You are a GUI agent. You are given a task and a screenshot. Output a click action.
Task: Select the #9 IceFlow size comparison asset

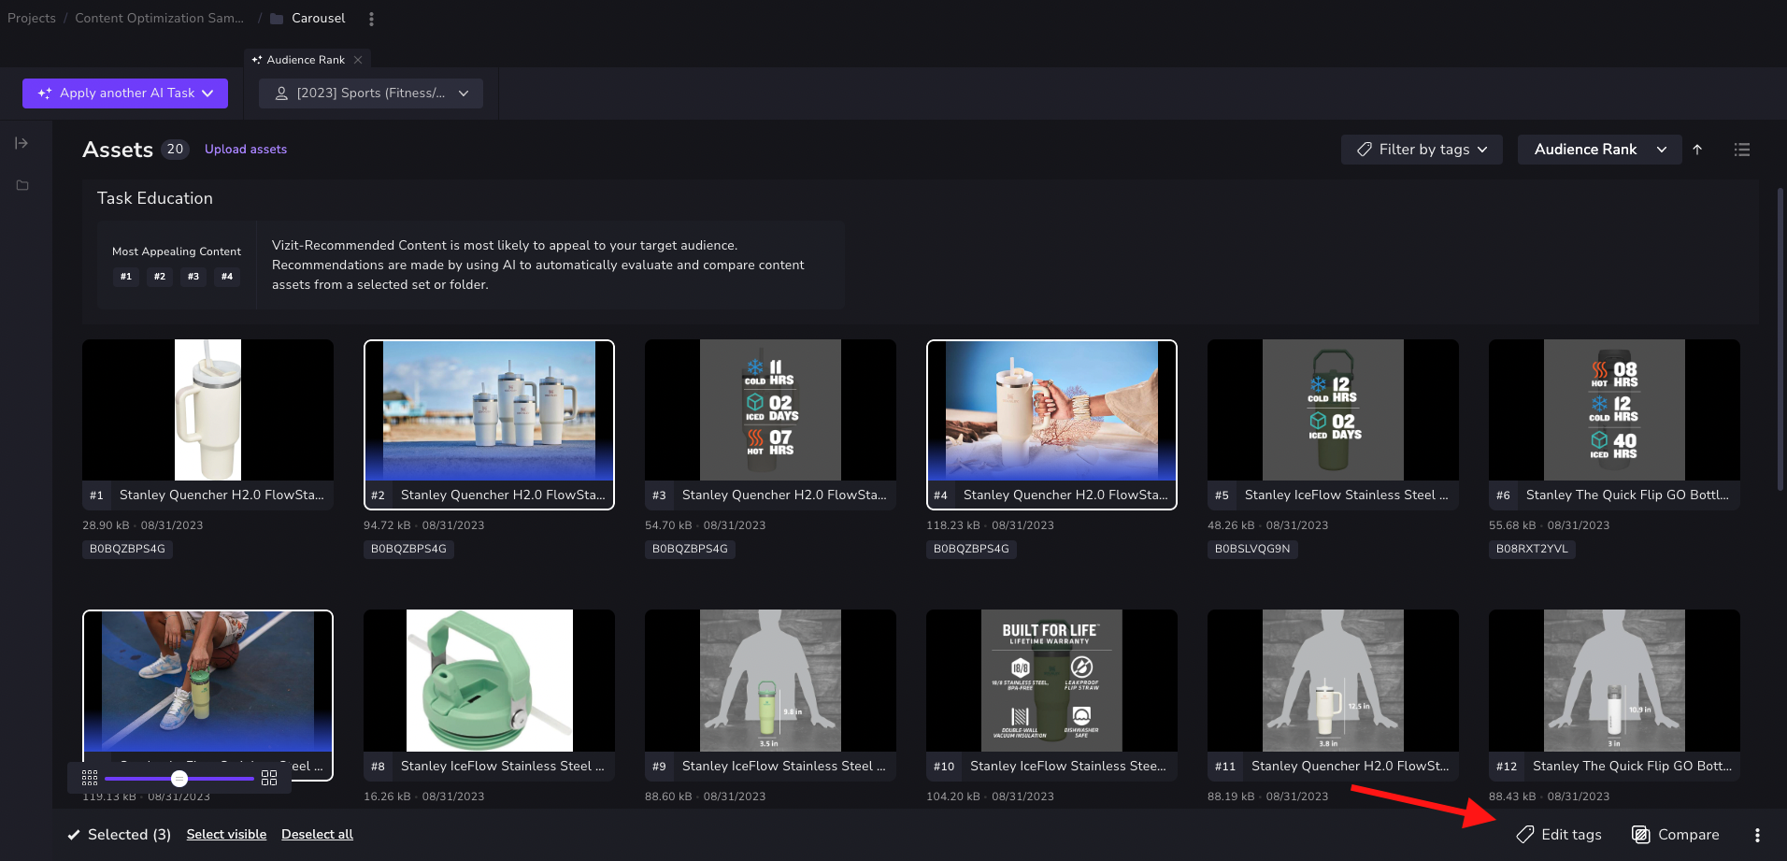(770, 682)
